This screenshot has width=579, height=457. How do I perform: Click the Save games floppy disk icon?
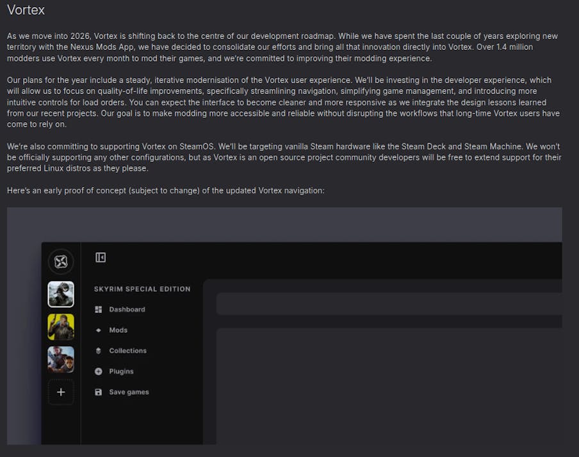point(99,392)
